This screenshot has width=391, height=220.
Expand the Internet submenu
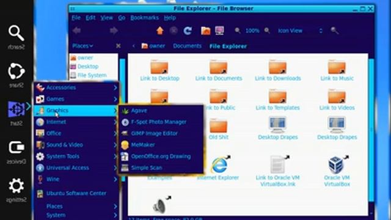76,122
